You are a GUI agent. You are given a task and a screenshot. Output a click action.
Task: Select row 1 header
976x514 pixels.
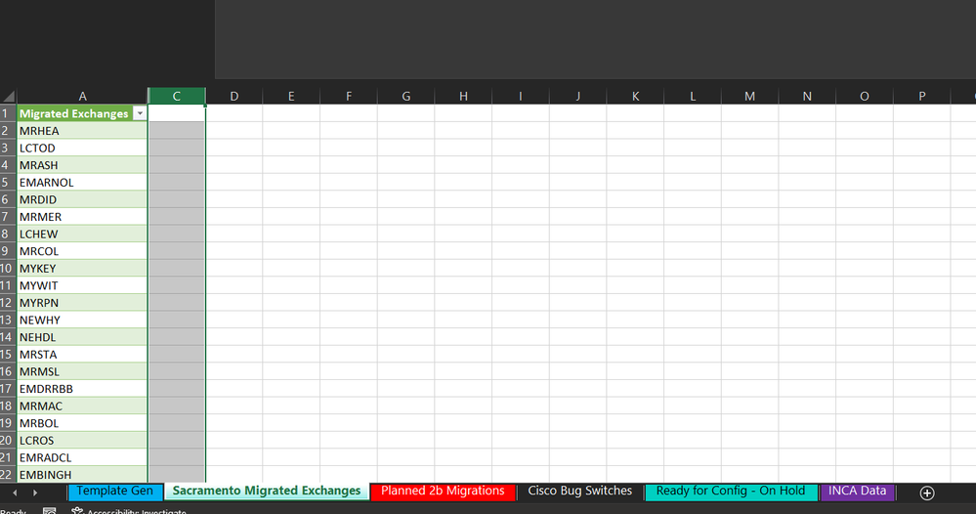coord(8,113)
